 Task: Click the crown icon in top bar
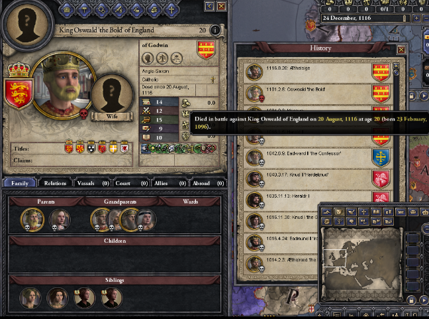66,10
